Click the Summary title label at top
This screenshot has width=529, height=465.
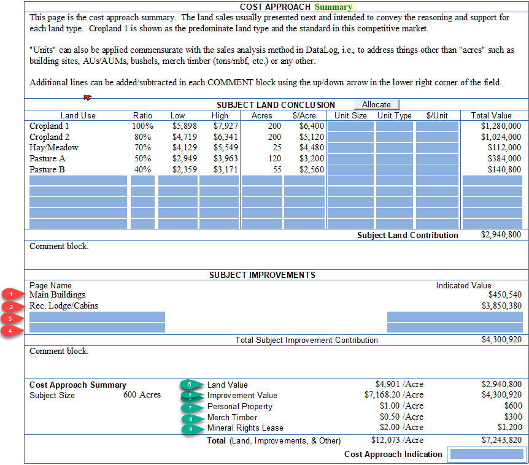pyautogui.click(x=334, y=7)
